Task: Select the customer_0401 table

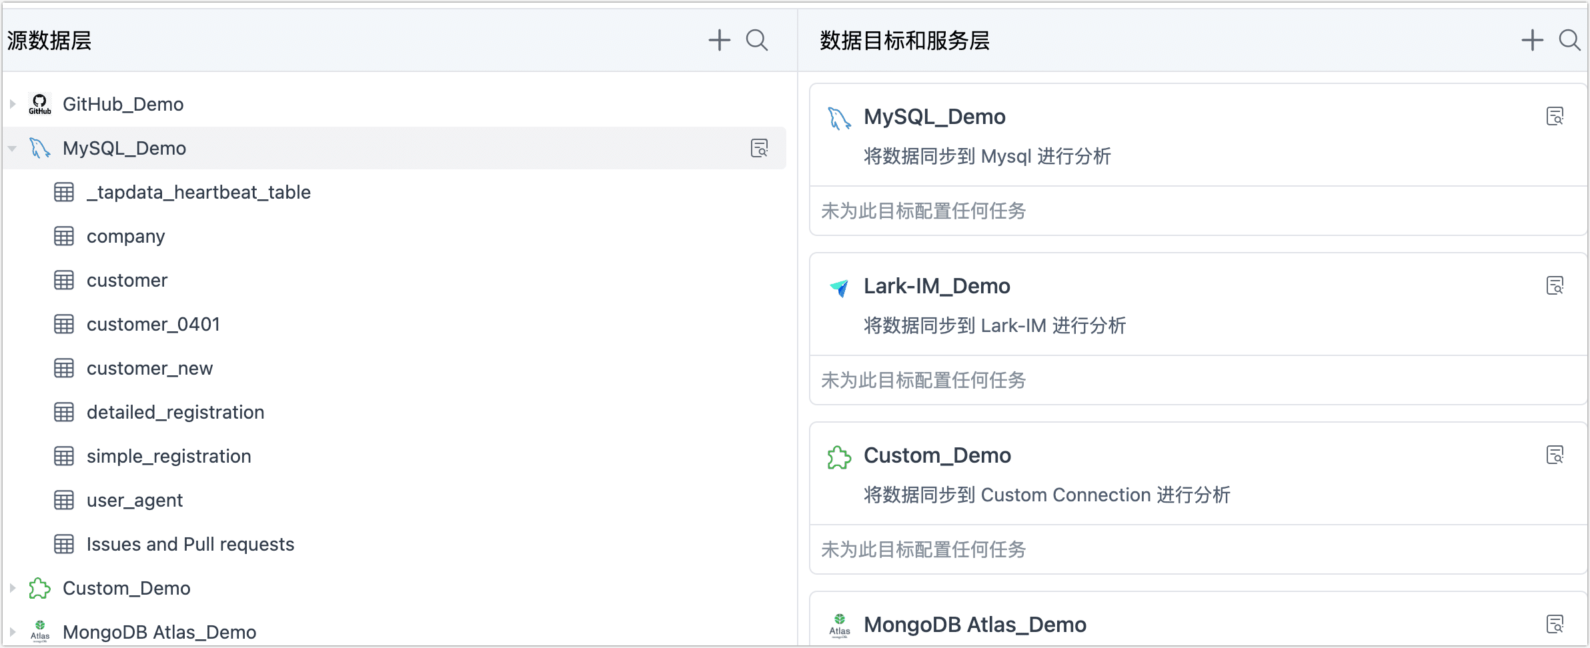Action: point(153,324)
